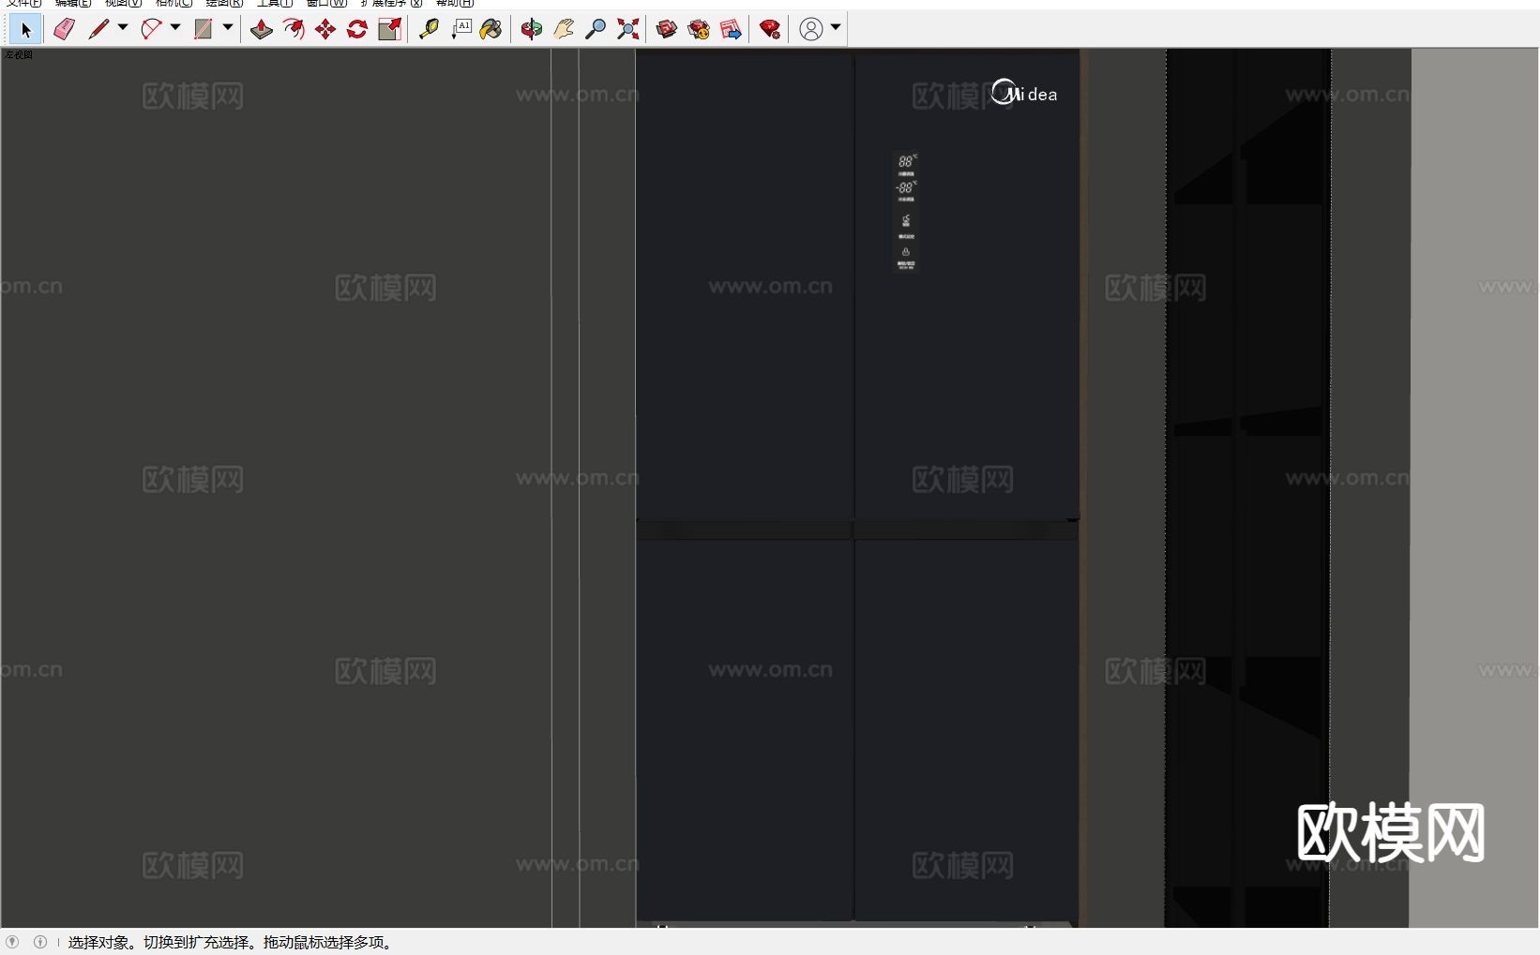Click the 左视图 view label
Viewport: 1540px width, 955px height.
[19, 54]
